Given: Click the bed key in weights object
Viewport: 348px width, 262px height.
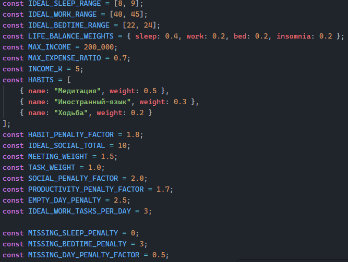Looking at the screenshot, I should tap(240, 36).
